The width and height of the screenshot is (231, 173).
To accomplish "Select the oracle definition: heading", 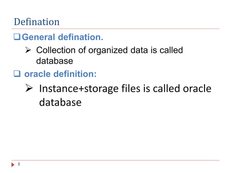I will point(60,74).
